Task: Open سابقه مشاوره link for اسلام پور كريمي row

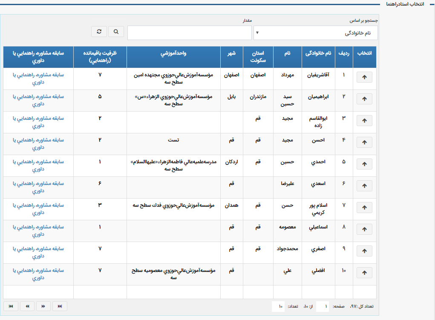Action: click(x=38, y=209)
